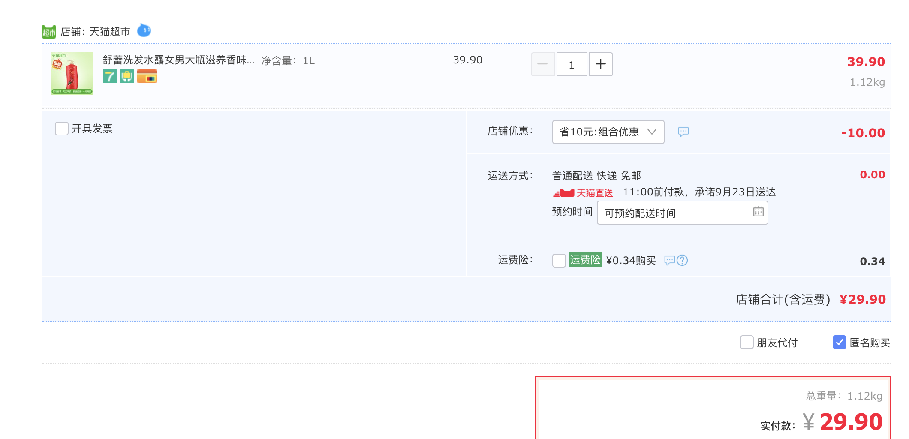Click the green 运费险 label tag
The height and width of the screenshot is (439, 909).
pyautogui.click(x=585, y=260)
